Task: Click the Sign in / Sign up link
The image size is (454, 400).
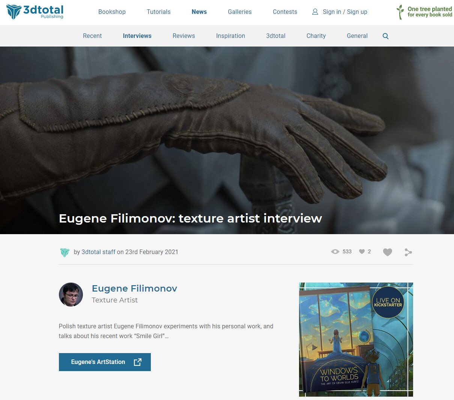Action: (x=345, y=12)
